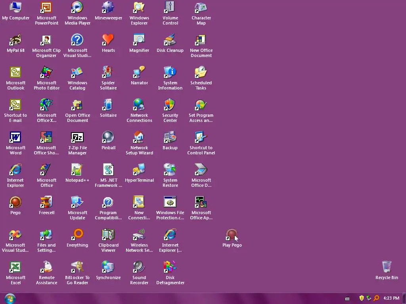
Task: Launch Sound Recorder icon
Action: 139,267
